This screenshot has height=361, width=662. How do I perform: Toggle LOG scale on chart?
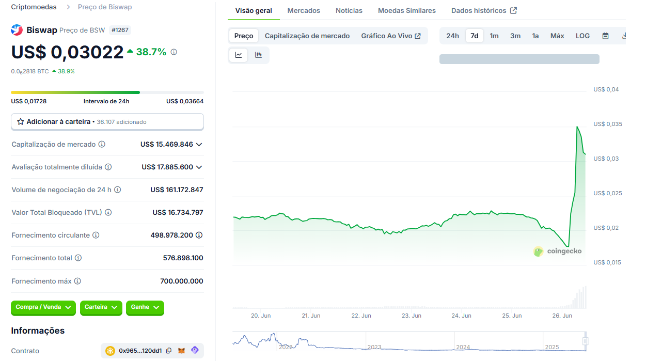(x=582, y=36)
